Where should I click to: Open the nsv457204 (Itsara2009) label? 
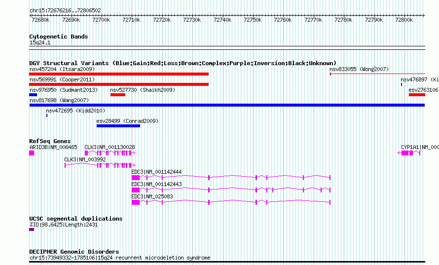tap(62, 69)
